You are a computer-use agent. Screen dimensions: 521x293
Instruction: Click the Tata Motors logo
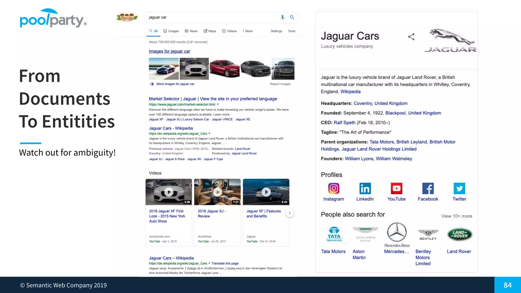coord(334,234)
